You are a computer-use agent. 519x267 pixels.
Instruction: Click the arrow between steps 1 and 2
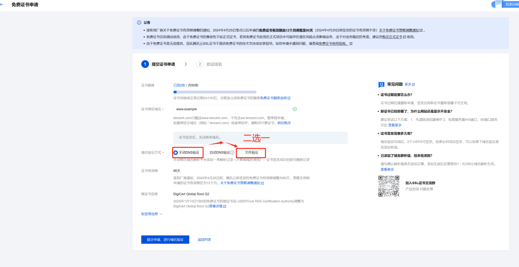click(186, 64)
